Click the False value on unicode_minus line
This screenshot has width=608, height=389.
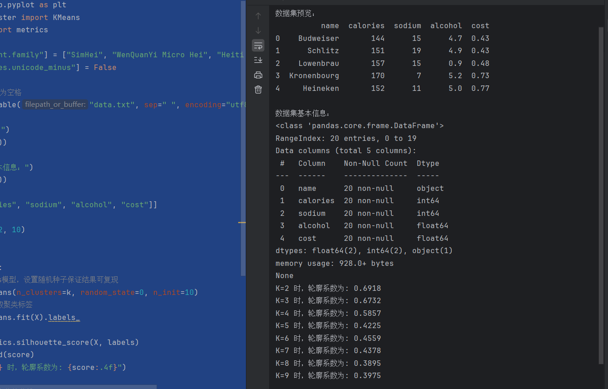(105, 67)
